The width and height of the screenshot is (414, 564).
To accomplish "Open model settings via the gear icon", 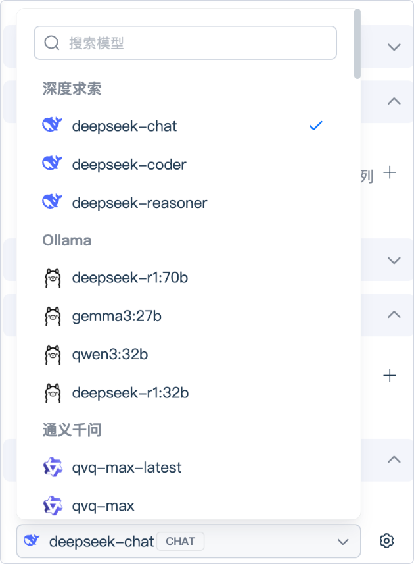I will 386,541.
